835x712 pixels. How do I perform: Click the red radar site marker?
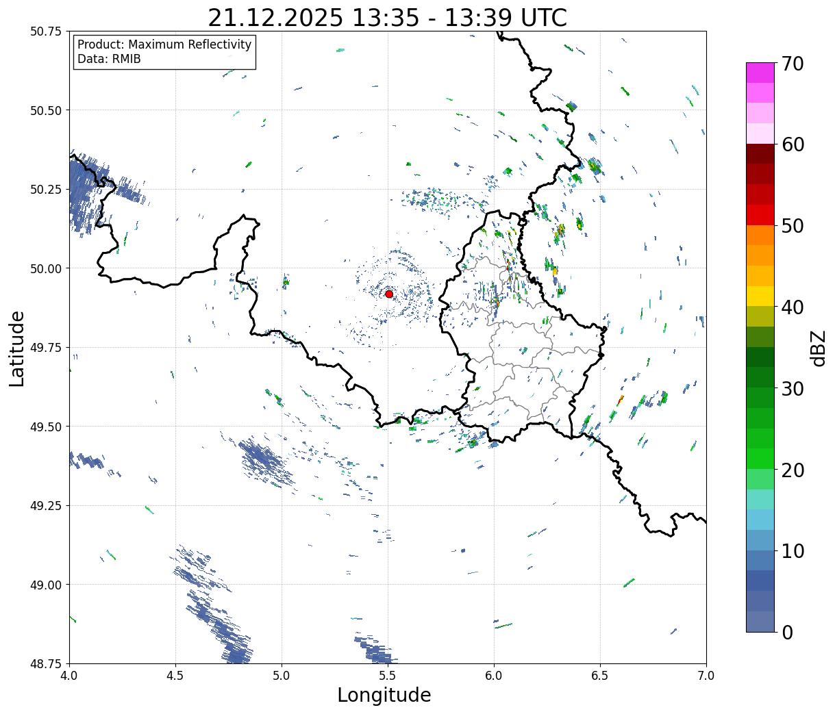coord(388,294)
